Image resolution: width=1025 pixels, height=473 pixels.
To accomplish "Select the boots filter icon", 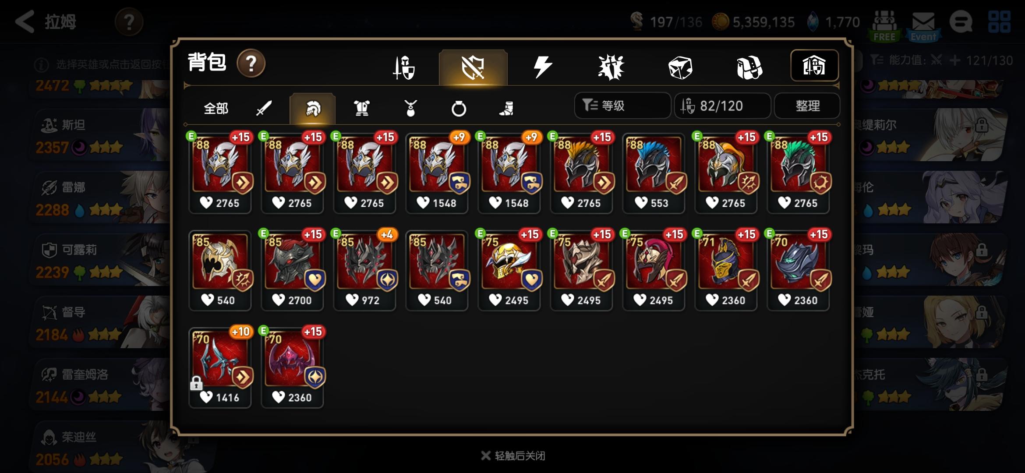I will click(x=506, y=108).
